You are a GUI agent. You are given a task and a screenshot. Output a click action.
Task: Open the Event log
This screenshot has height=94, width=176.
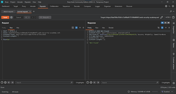coord(5,92)
